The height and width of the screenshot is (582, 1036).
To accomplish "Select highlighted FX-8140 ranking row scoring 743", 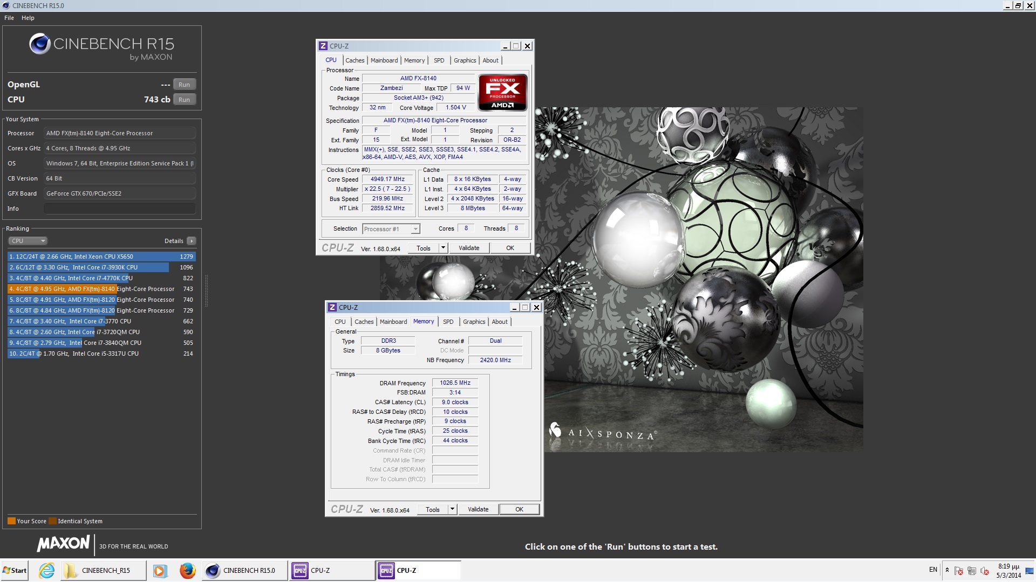I will pos(101,289).
